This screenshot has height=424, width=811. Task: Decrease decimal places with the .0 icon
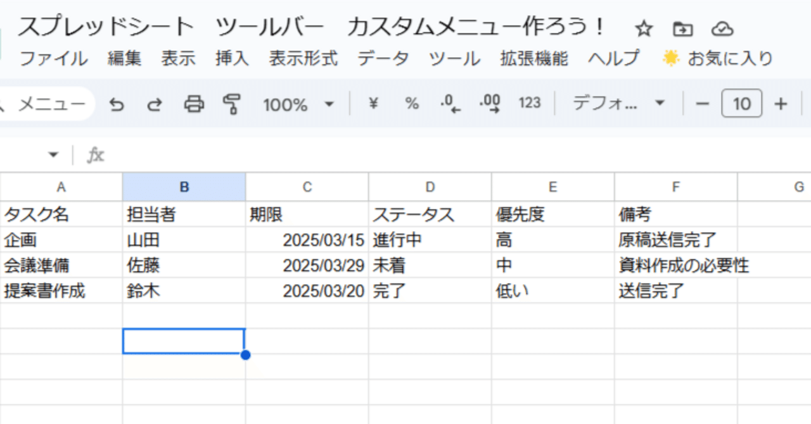pos(450,104)
